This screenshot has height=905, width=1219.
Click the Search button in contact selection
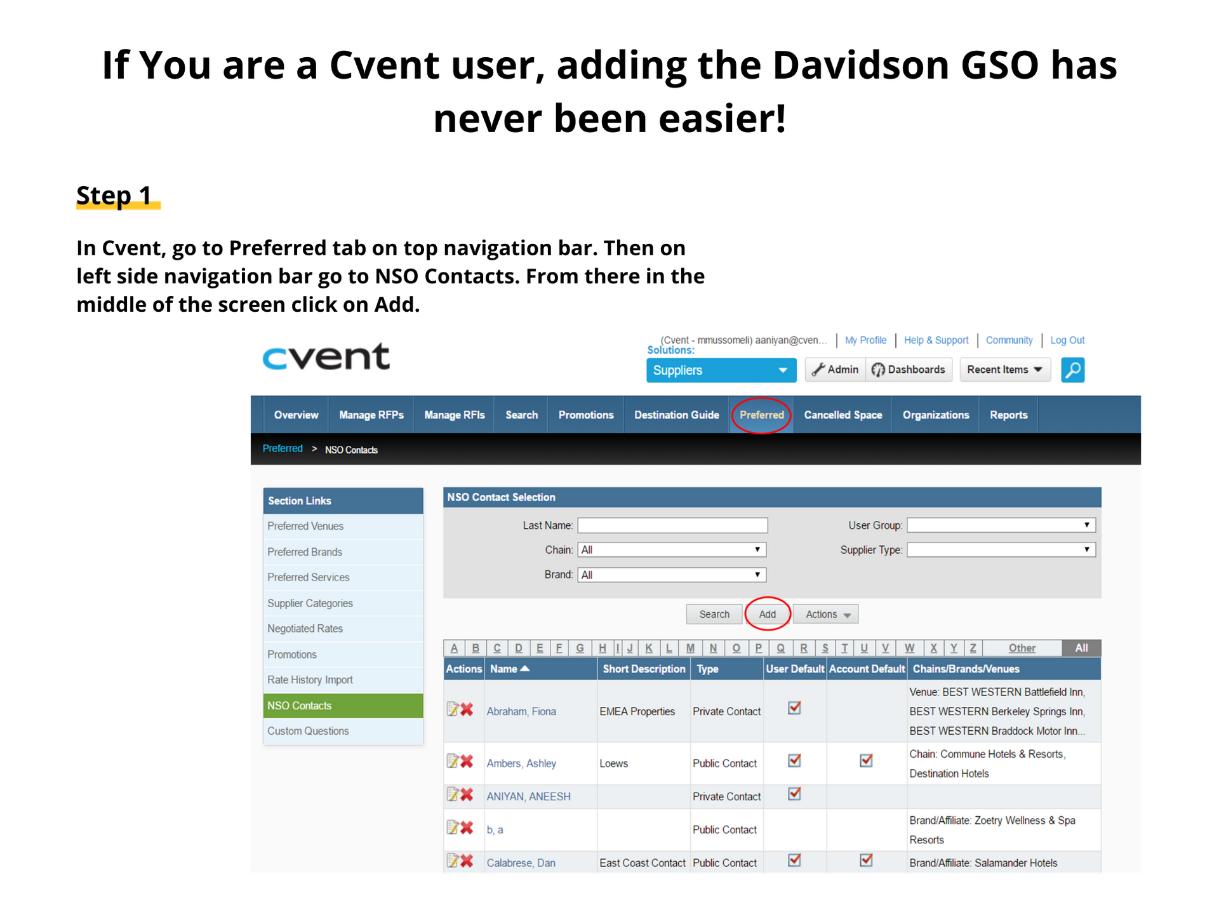tap(714, 614)
